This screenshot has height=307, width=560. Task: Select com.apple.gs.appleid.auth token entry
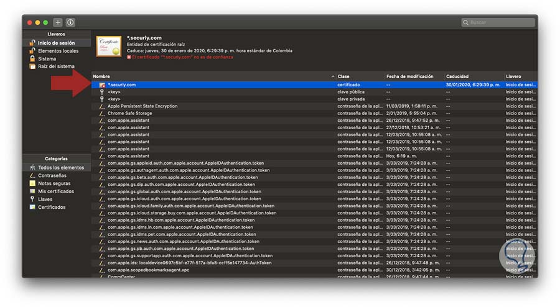(314, 163)
